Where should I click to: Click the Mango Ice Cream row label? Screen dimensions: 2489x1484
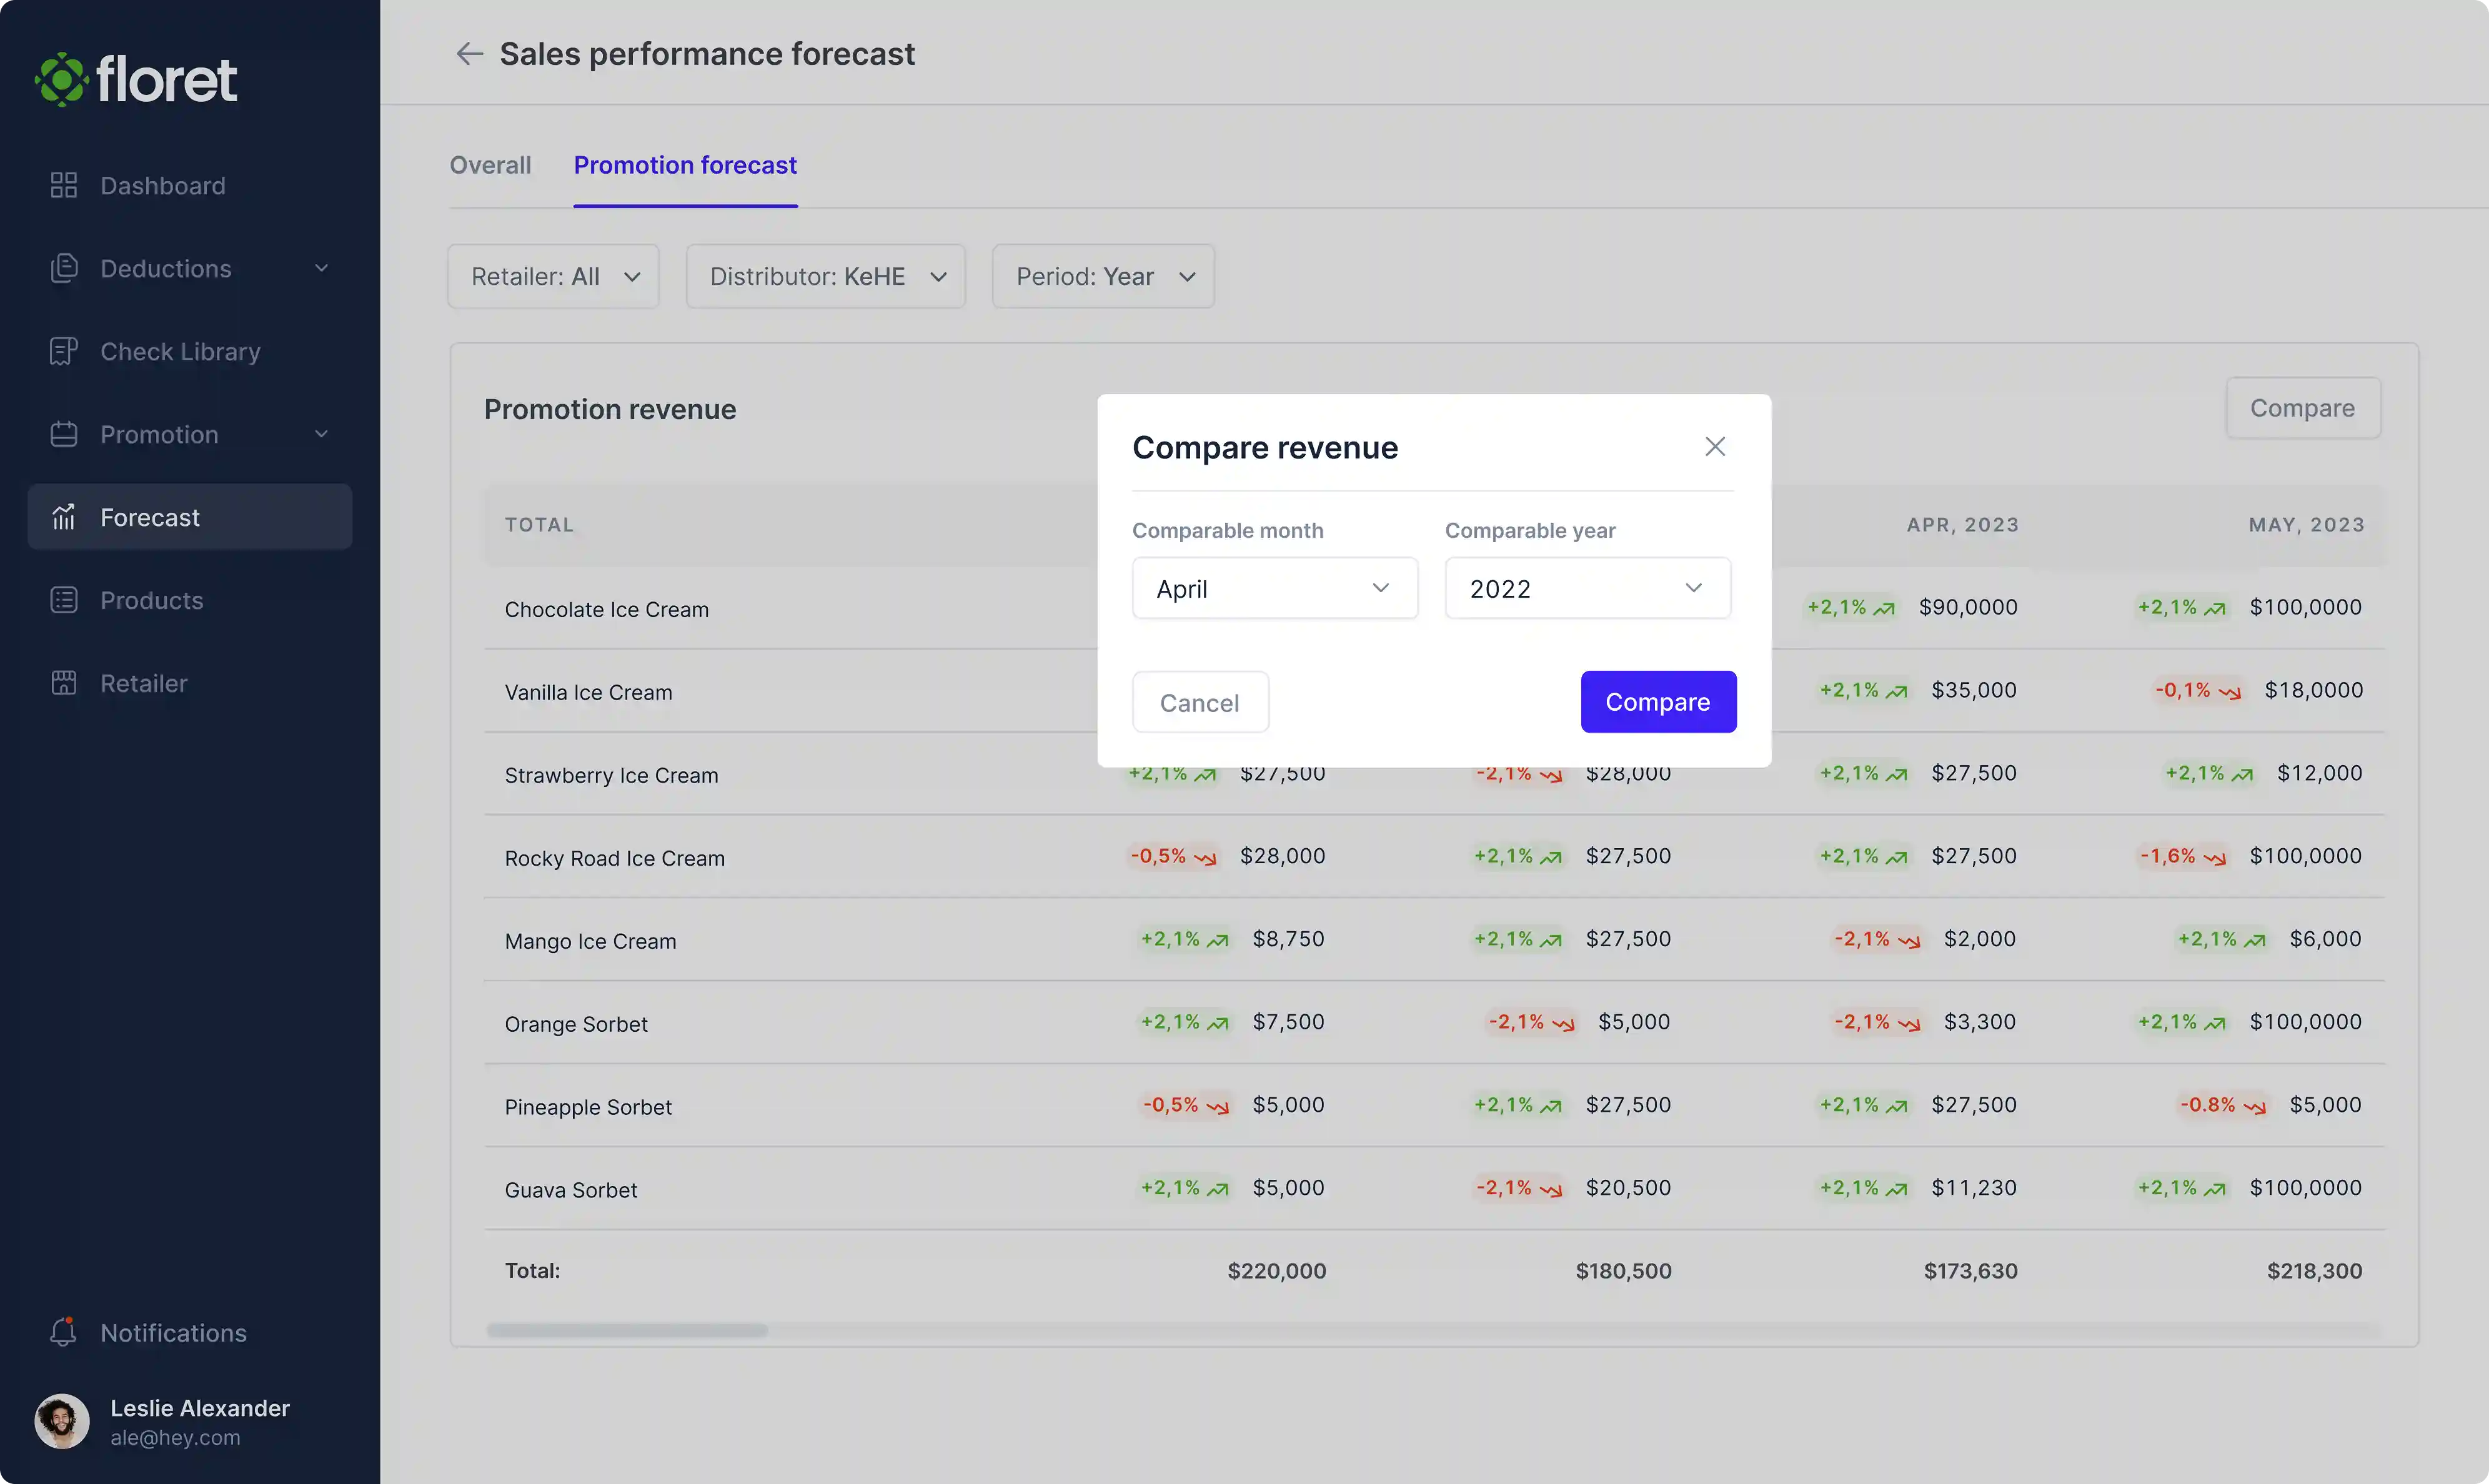[590, 941]
